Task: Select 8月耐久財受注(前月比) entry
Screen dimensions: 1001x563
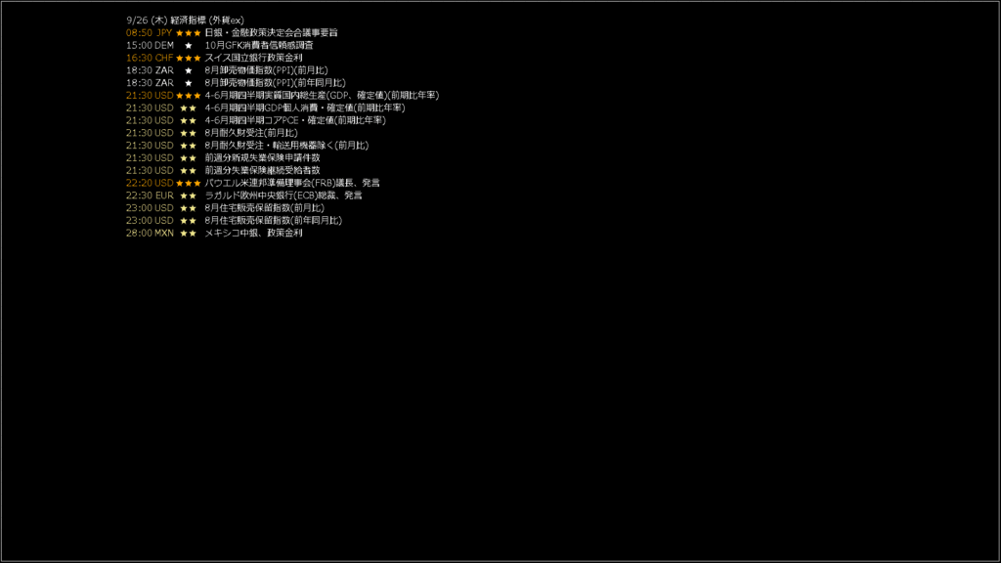Action: tap(251, 133)
